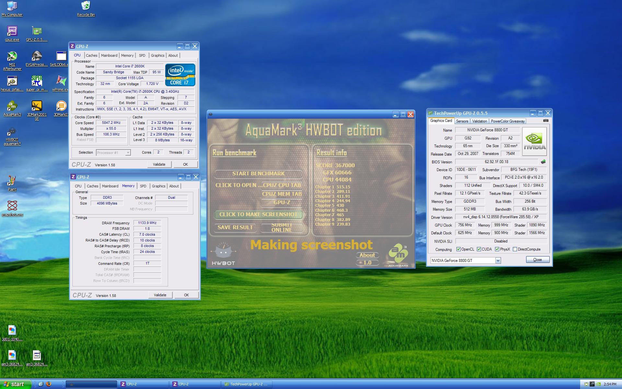Select SetLODb6 desktop icon
622x389 pixels.
[x=60, y=59]
